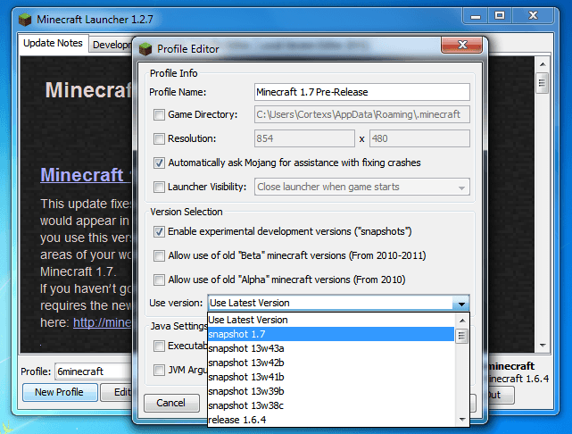Switch to the Development Console tab
572x434 pixels.
111,45
